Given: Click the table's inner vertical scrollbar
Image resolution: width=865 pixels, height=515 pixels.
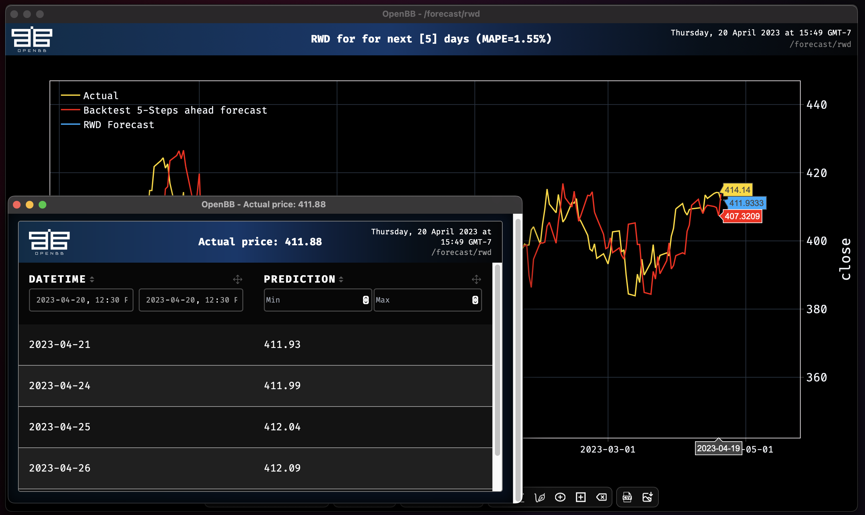Looking at the screenshot, I should 497,360.
